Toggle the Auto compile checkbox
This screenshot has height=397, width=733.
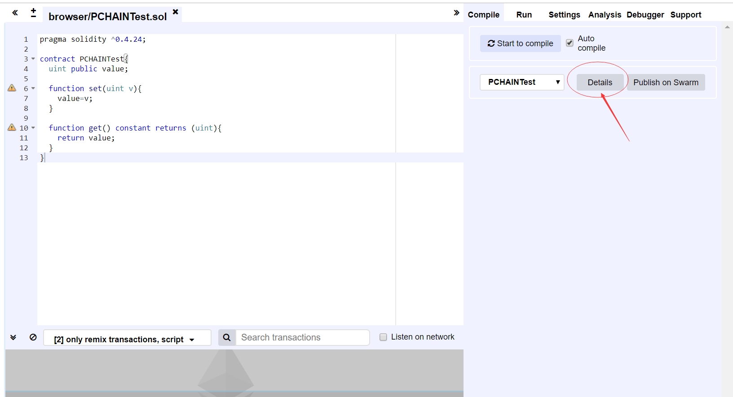(570, 43)
